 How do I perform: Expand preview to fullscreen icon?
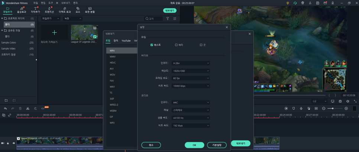tap(355, 101)
